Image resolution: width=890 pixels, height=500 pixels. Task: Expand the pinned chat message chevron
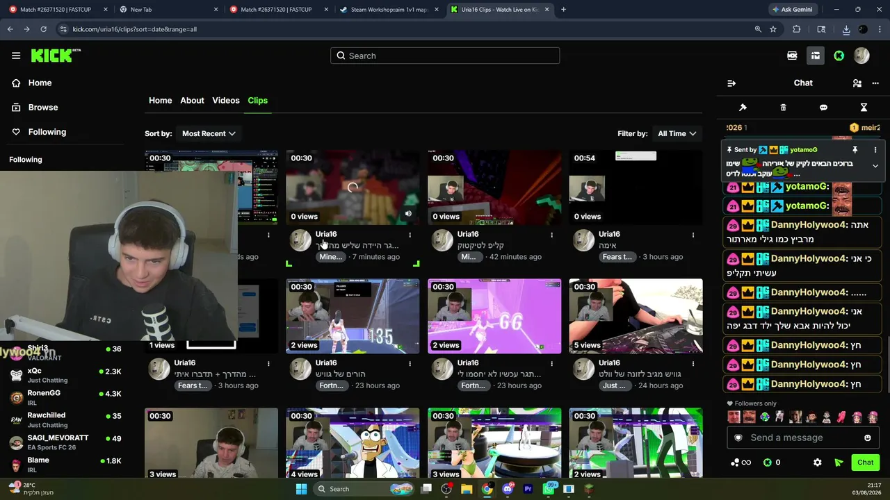click(875, 166)
